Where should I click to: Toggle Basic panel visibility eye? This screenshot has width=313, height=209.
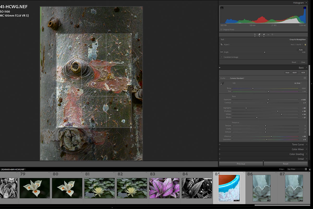pos(220,68)
